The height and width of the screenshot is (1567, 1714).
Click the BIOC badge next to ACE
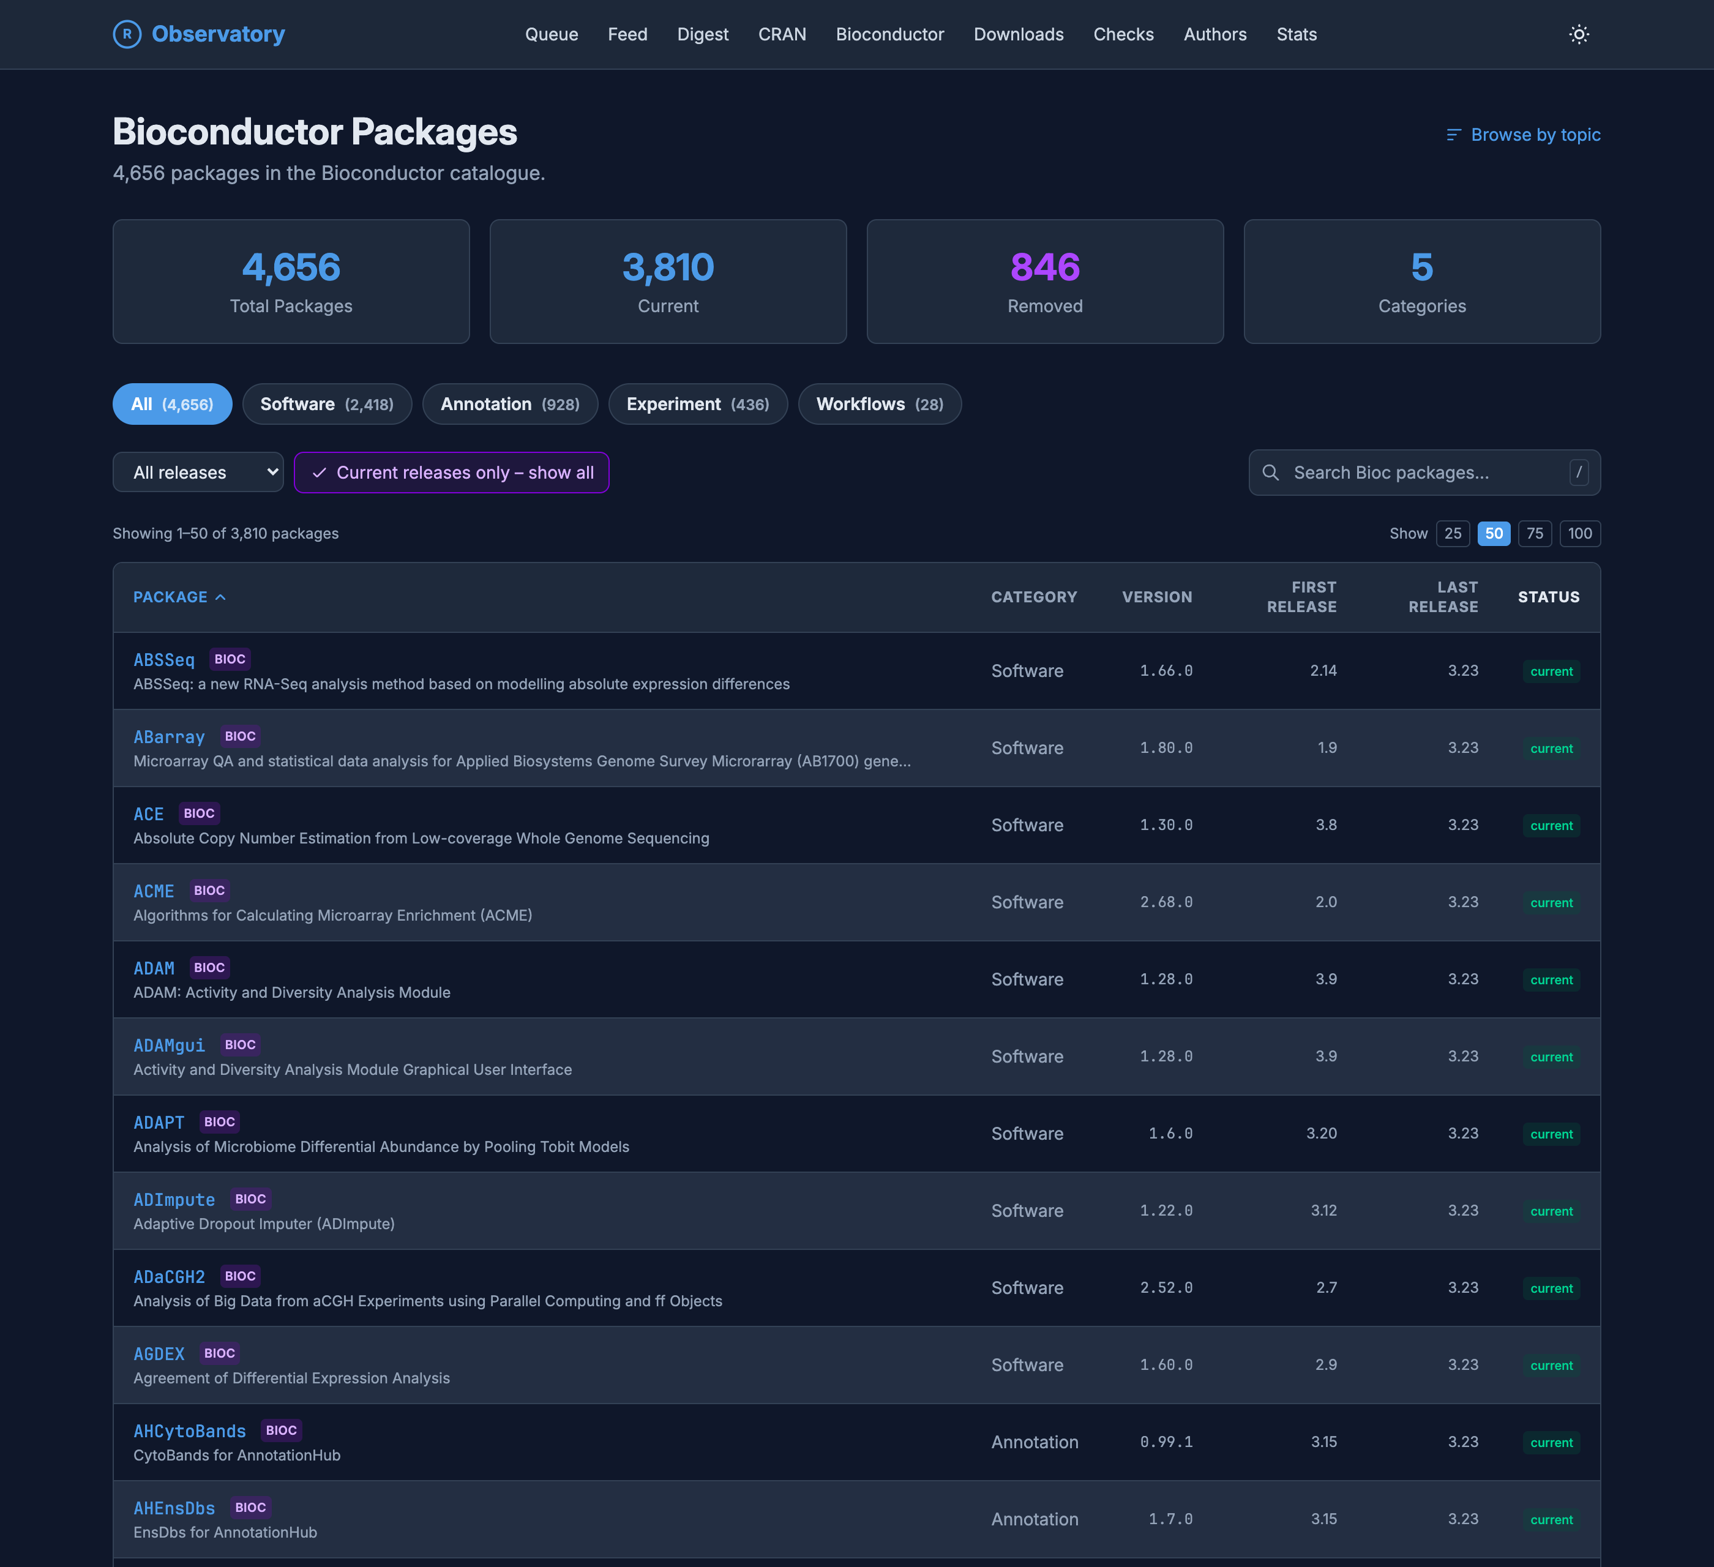click(x=199, y=813)
